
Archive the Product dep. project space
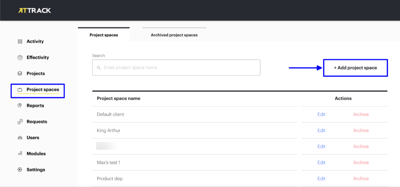[x=361, y=178]
